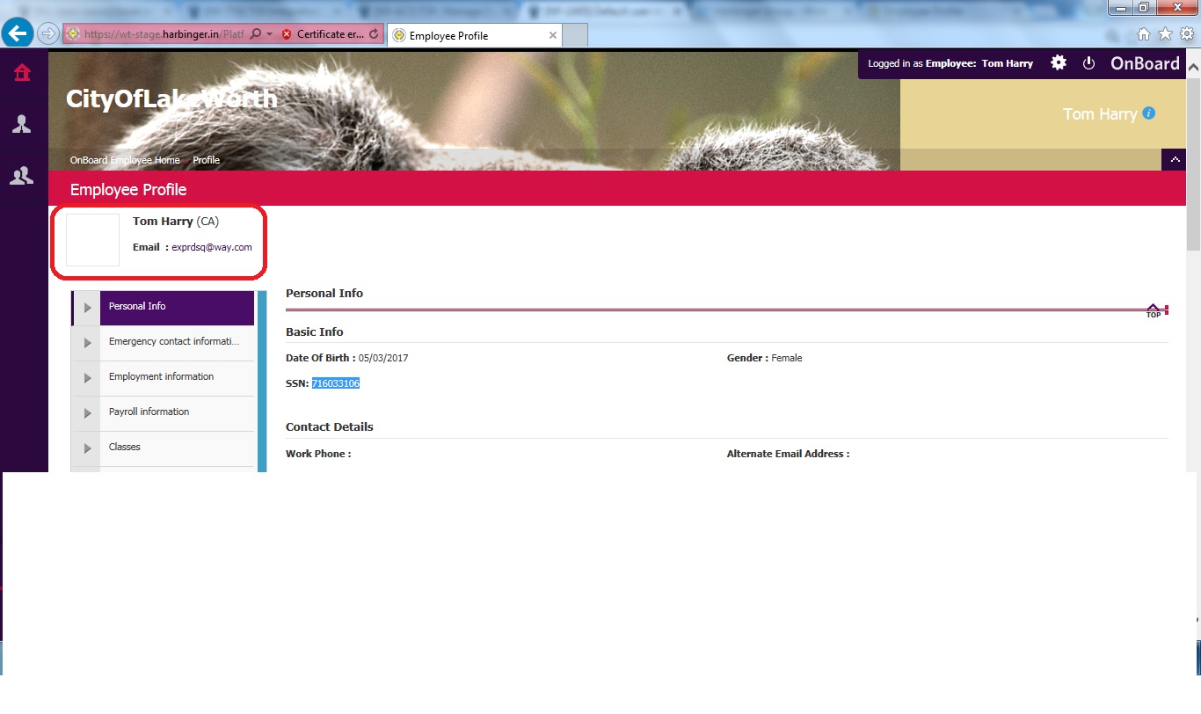Expand the Emergency contact information section

tap(87, 343)
